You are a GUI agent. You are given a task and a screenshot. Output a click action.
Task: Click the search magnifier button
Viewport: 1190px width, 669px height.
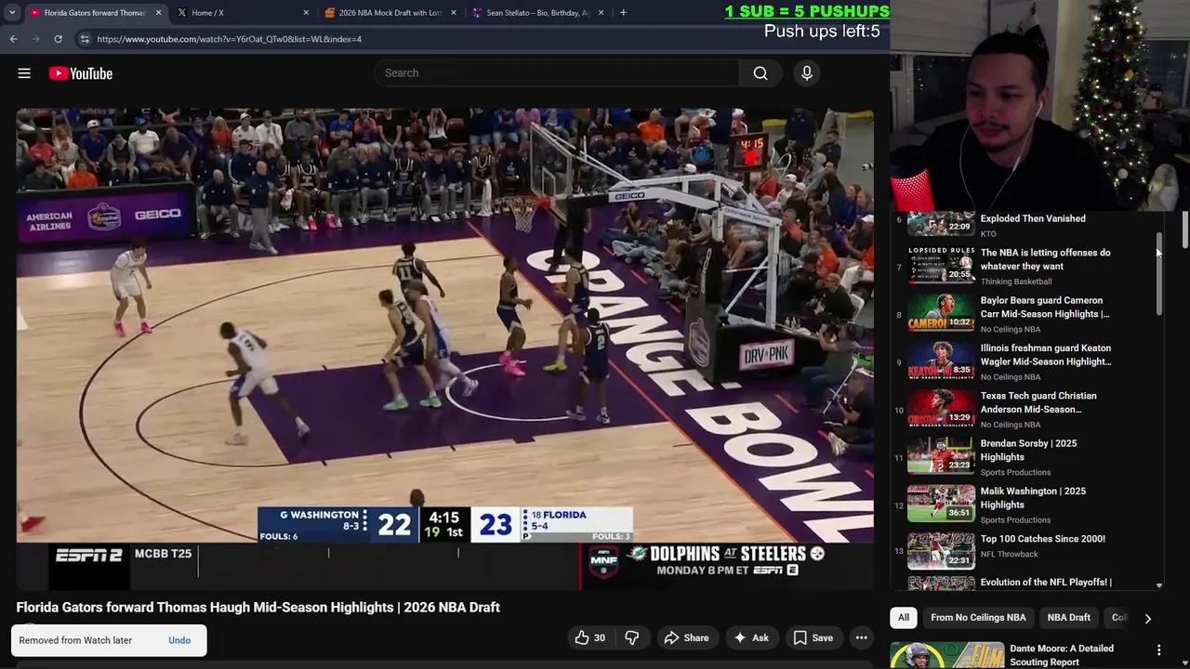[x=760, y=73]
